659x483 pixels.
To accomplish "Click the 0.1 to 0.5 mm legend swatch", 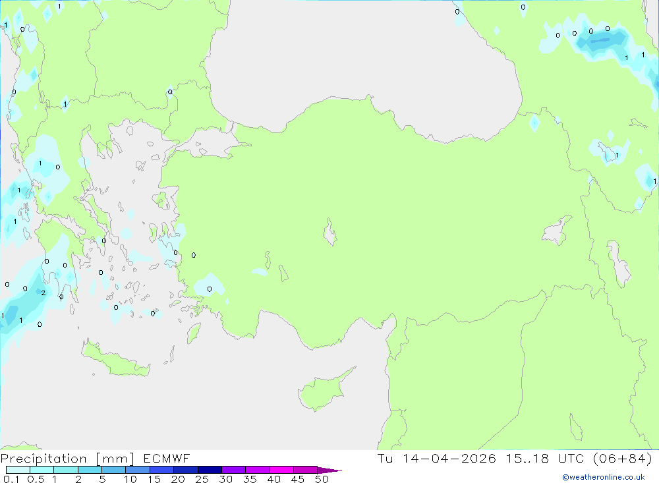I will [18, 470].
